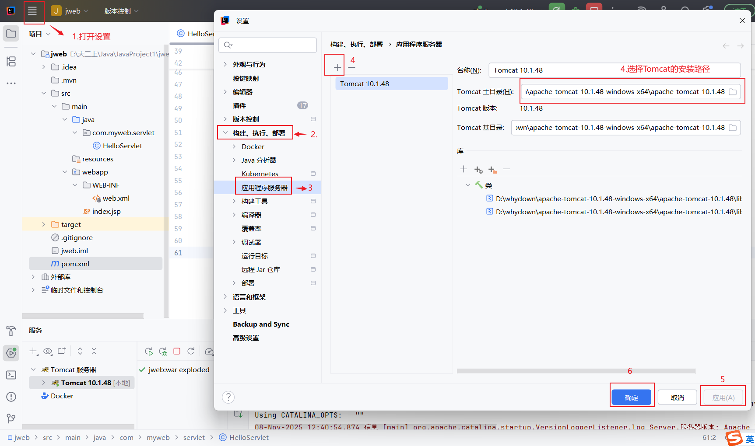Image resolution: width=755 pixels, height=446 pixels.
Task: Open settings help question mark
Action: click(x=228, y=397)
